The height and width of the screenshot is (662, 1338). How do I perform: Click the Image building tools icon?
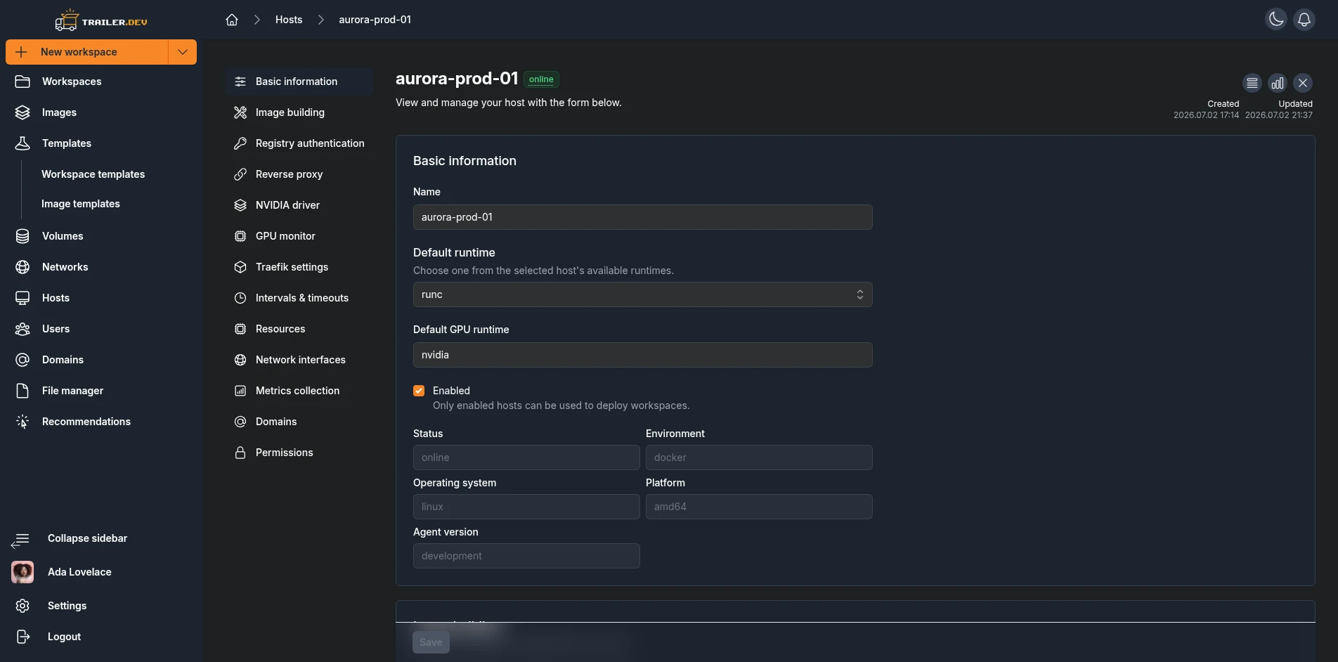240,112
